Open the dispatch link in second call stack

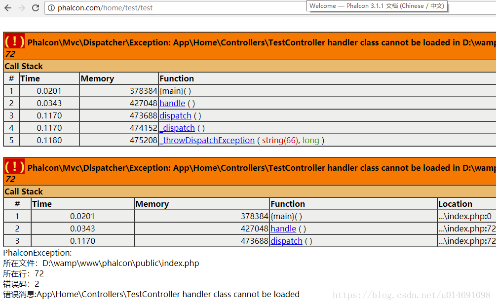coord(287,241)
